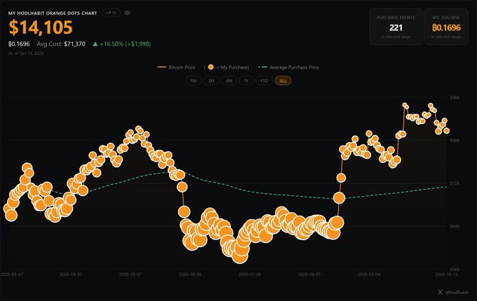
Task: Click the $14,105 portfolio value
Action: (41, 27)
